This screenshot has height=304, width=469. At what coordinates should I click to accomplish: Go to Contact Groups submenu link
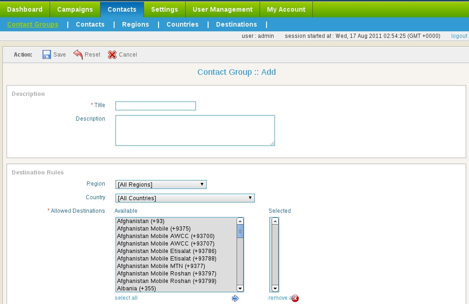pyautogui.click(x=33, y=24)
